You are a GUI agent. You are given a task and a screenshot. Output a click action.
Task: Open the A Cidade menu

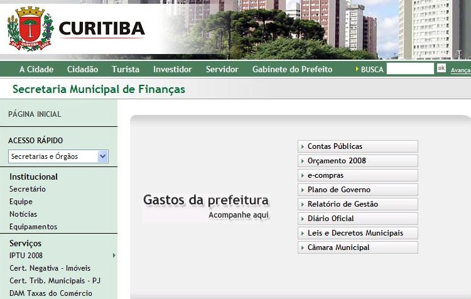tap(36, 70)
